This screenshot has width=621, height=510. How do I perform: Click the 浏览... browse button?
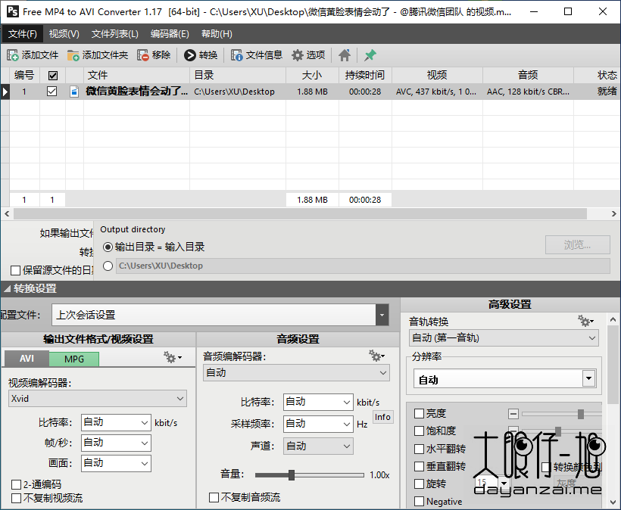[577, 245]
